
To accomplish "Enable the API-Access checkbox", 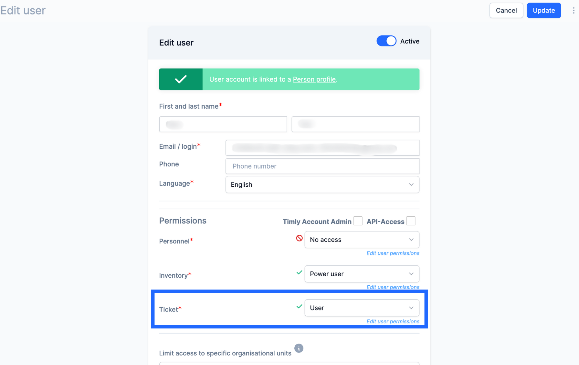I will click(411, 221).
